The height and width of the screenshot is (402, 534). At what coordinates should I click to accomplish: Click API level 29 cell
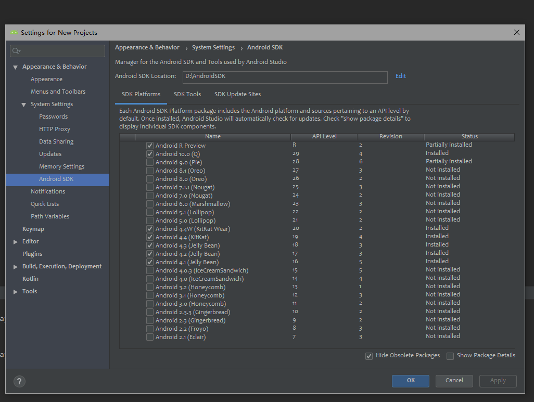click(x=296, y=153)
